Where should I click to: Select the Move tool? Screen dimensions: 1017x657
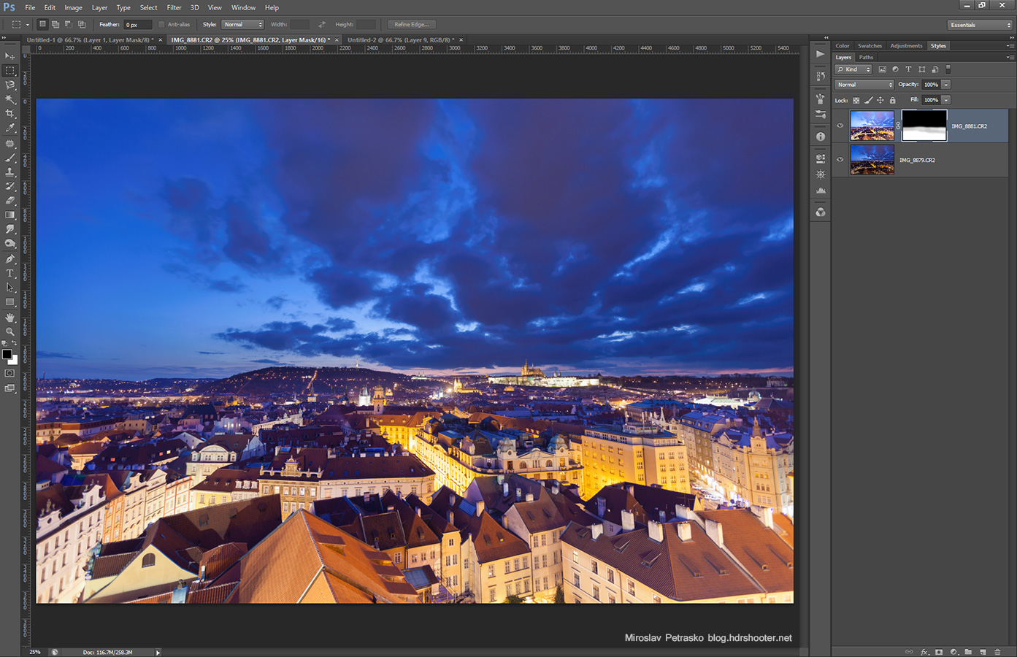[10, 56]
